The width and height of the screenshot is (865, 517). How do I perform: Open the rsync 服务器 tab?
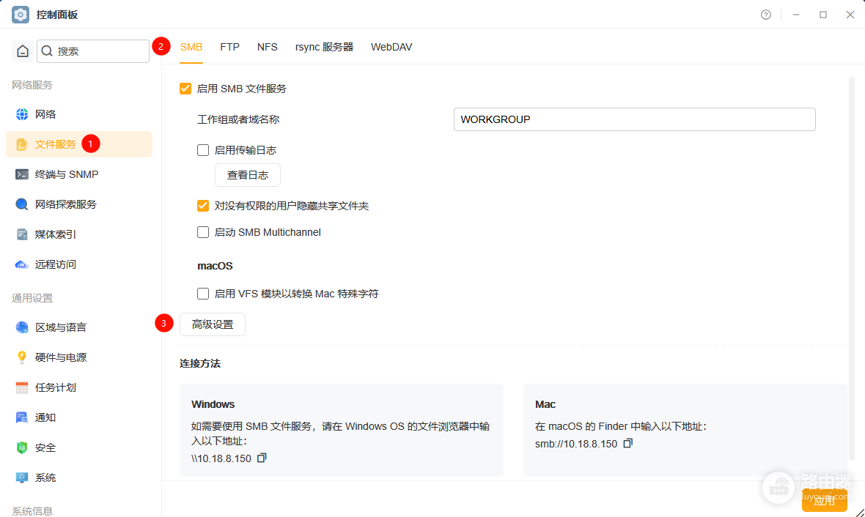pos(324,48)
